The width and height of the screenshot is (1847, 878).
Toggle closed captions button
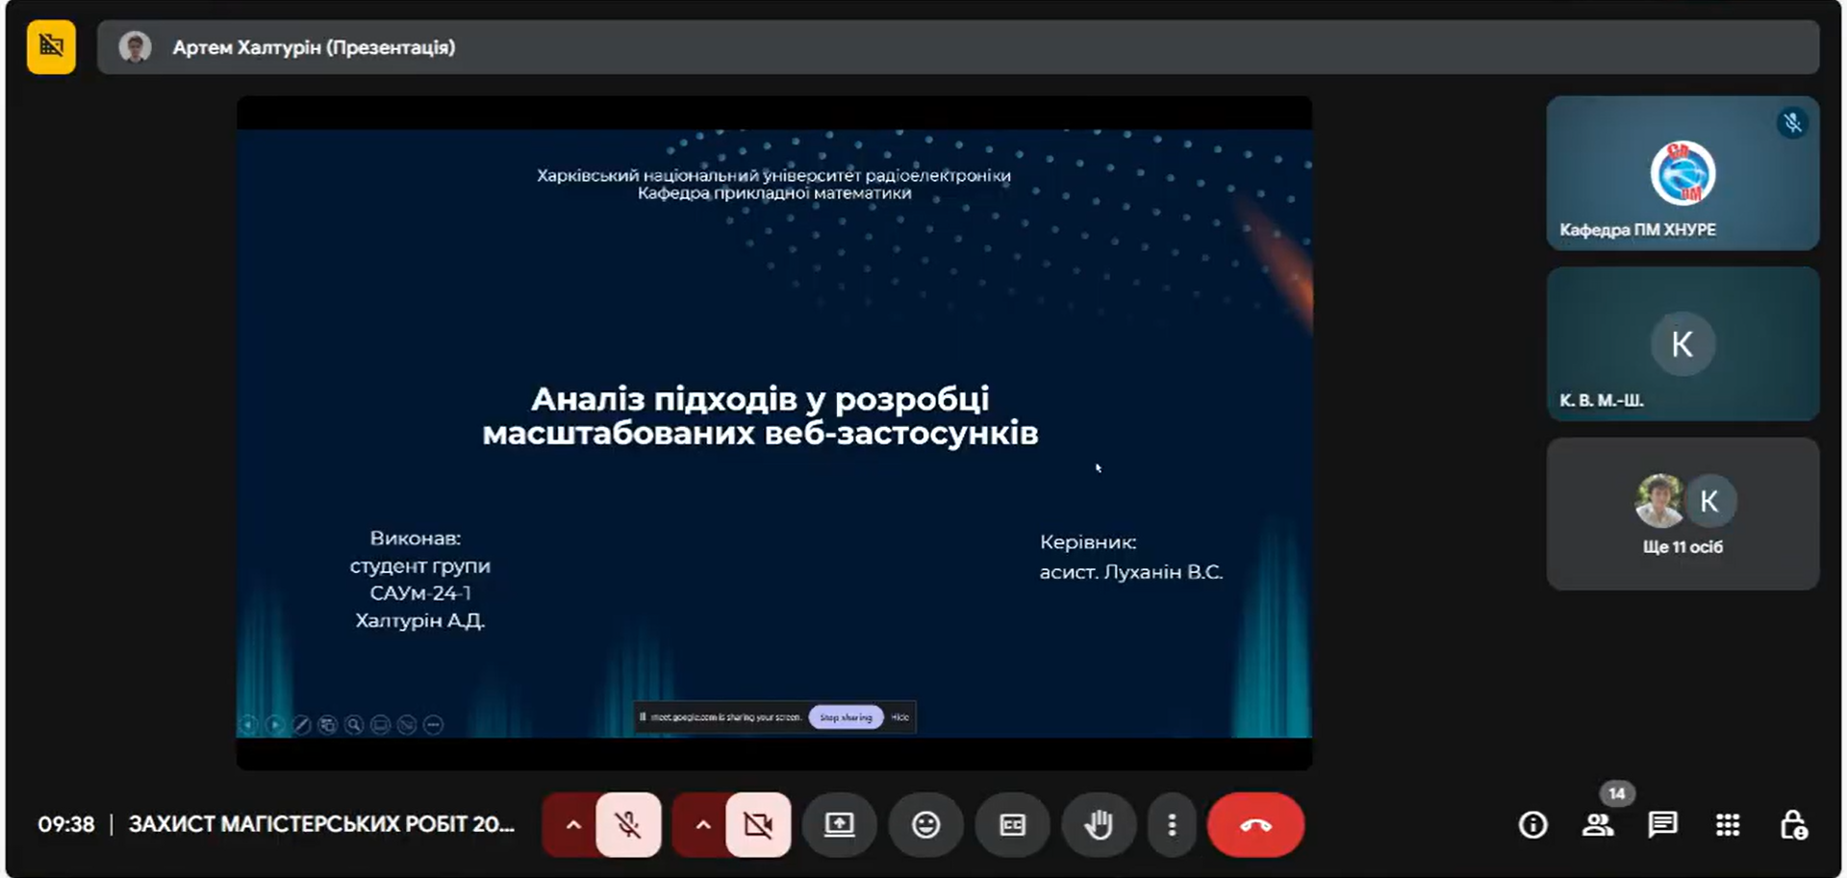1012,825
